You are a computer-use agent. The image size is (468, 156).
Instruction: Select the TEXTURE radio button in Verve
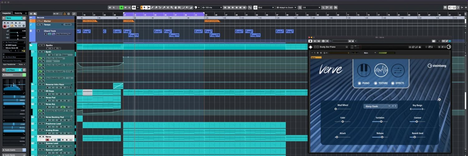point(376,83)
